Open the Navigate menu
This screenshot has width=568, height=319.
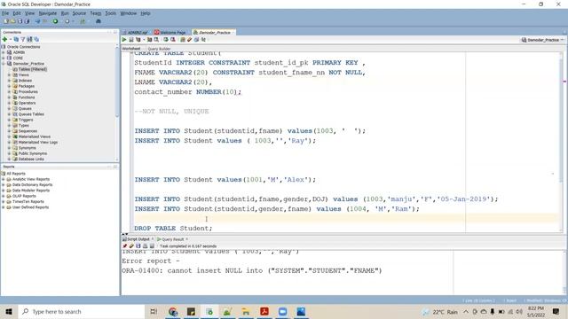pos(48,13)
